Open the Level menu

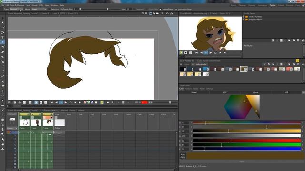point(28,5)
